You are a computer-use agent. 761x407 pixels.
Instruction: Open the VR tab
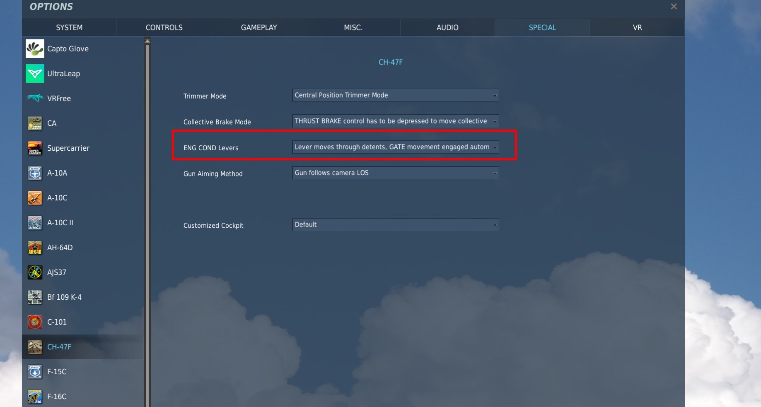pos(637,27)
